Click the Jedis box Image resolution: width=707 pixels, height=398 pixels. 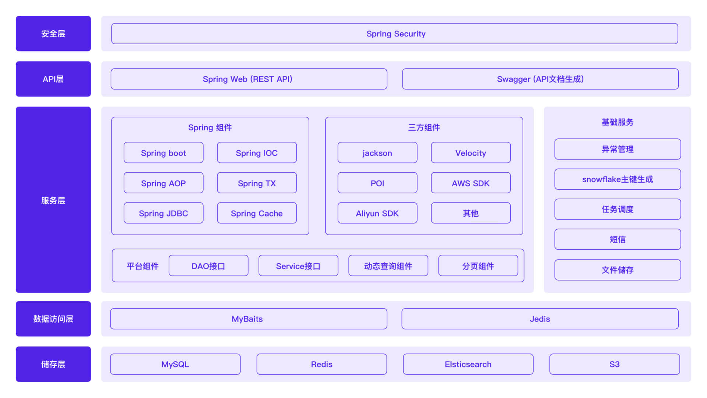click(540, 319)
